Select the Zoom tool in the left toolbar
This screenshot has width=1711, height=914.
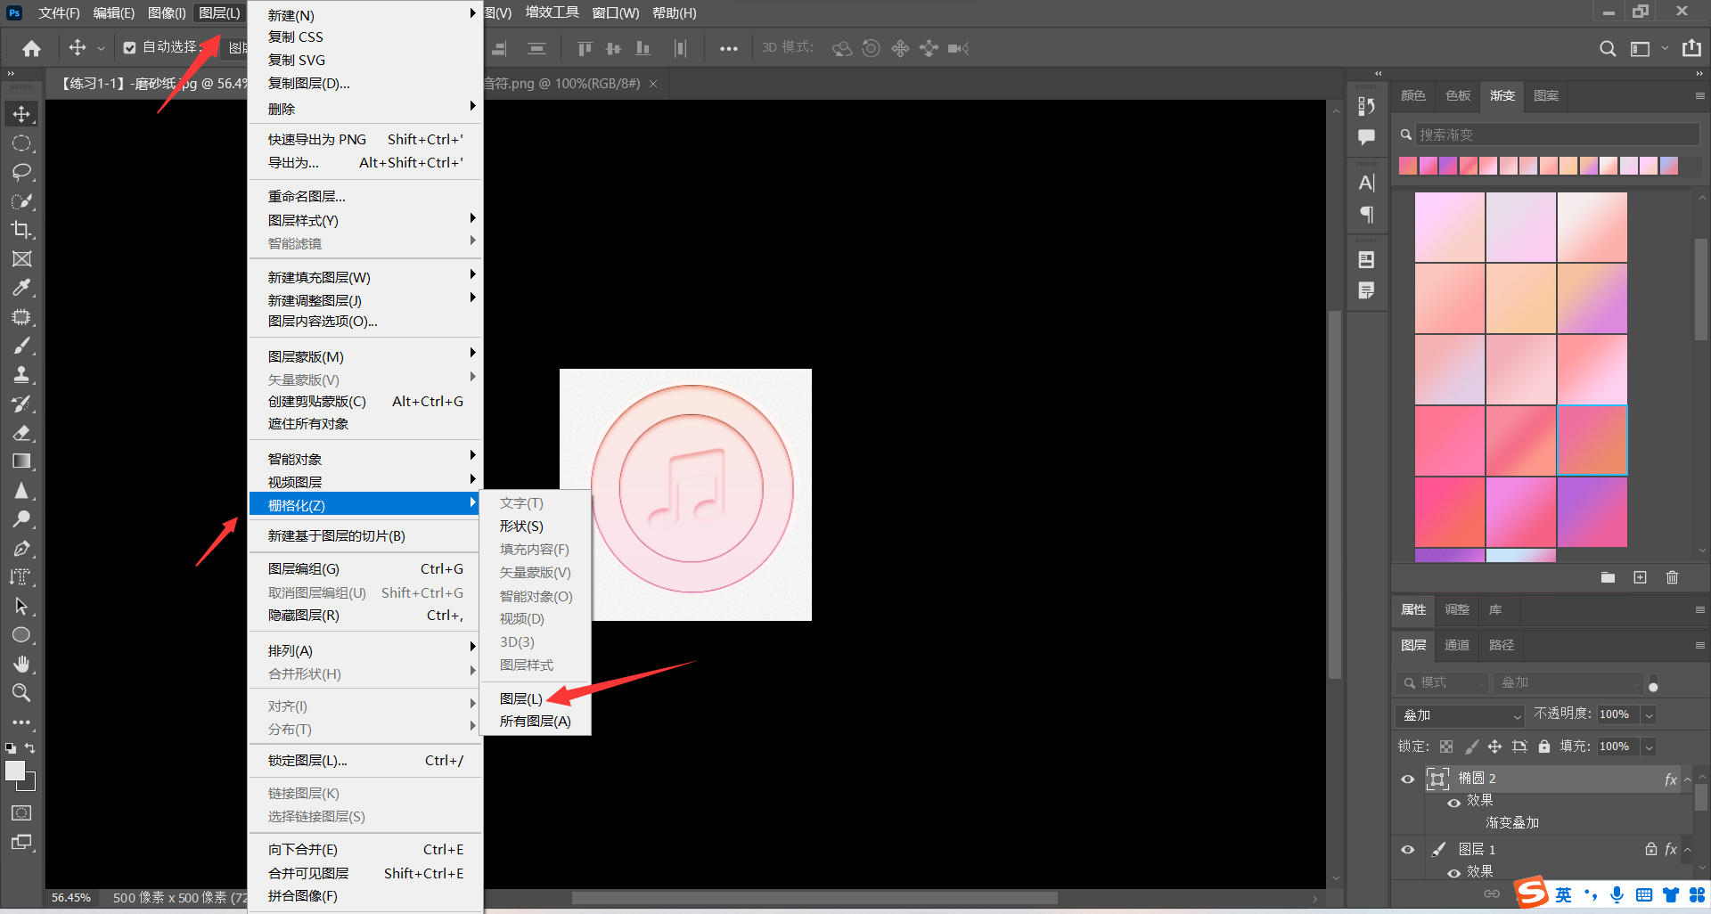[21, 692]
